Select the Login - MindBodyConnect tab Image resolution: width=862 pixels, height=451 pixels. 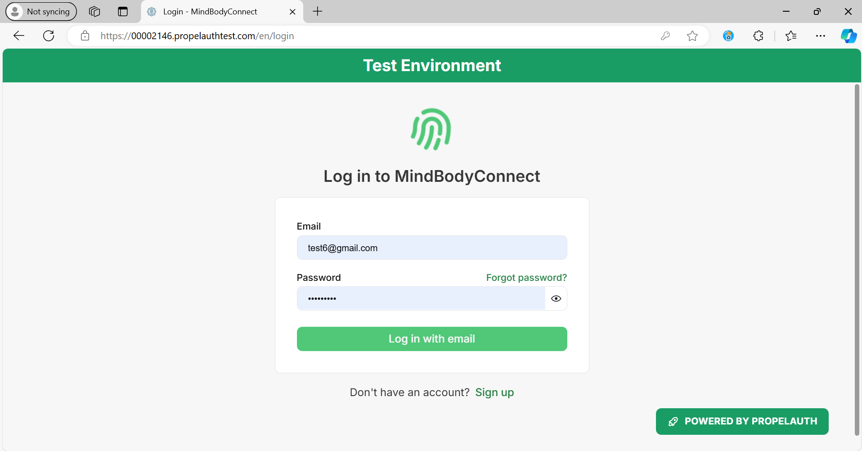222,12
